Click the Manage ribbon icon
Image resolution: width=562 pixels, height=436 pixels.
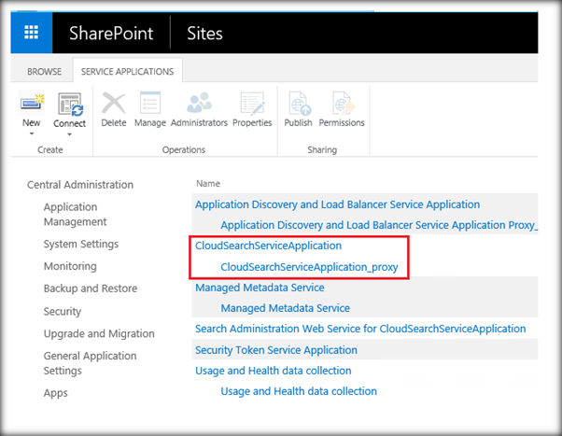149,104
